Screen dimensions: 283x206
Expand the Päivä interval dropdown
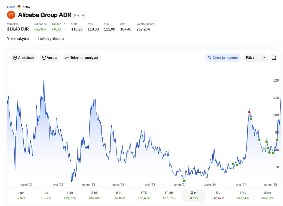pos(255,58)
